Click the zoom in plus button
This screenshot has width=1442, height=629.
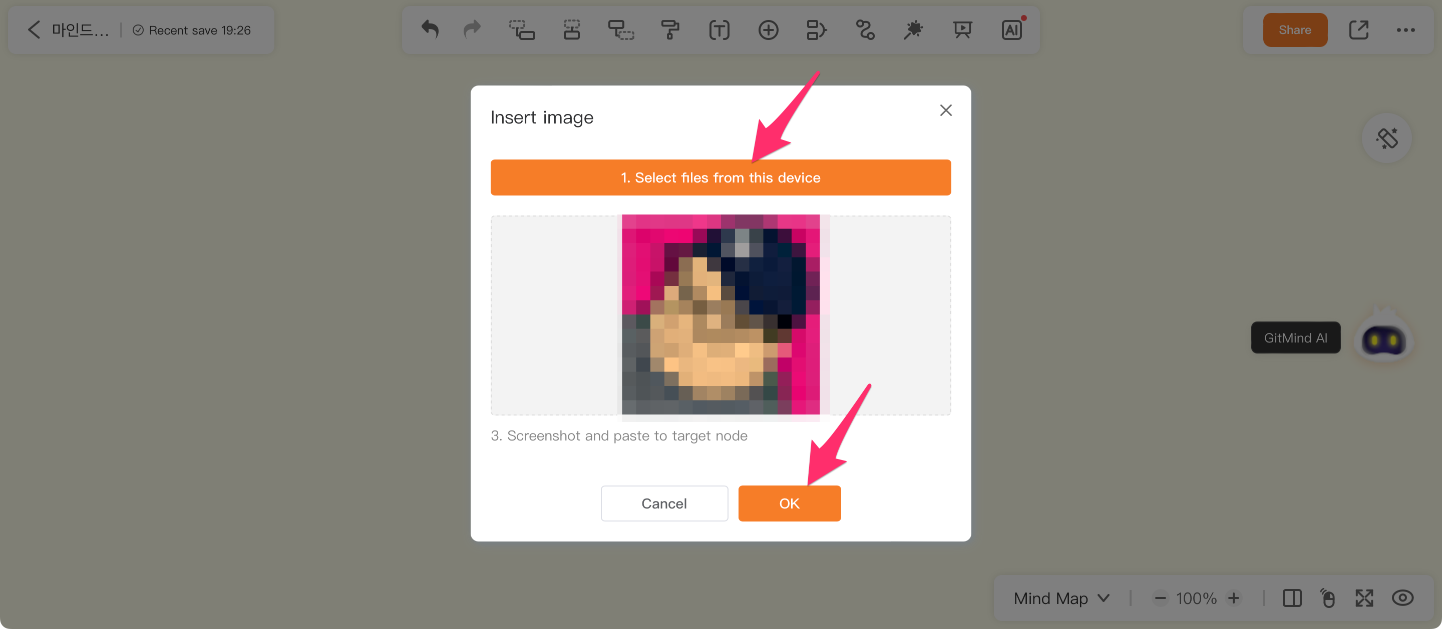(x=1234, y=598)
